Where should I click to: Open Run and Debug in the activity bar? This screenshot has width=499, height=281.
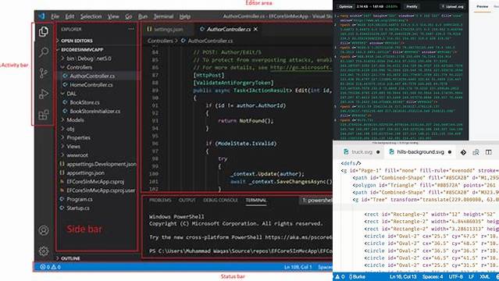pos(44,94)
